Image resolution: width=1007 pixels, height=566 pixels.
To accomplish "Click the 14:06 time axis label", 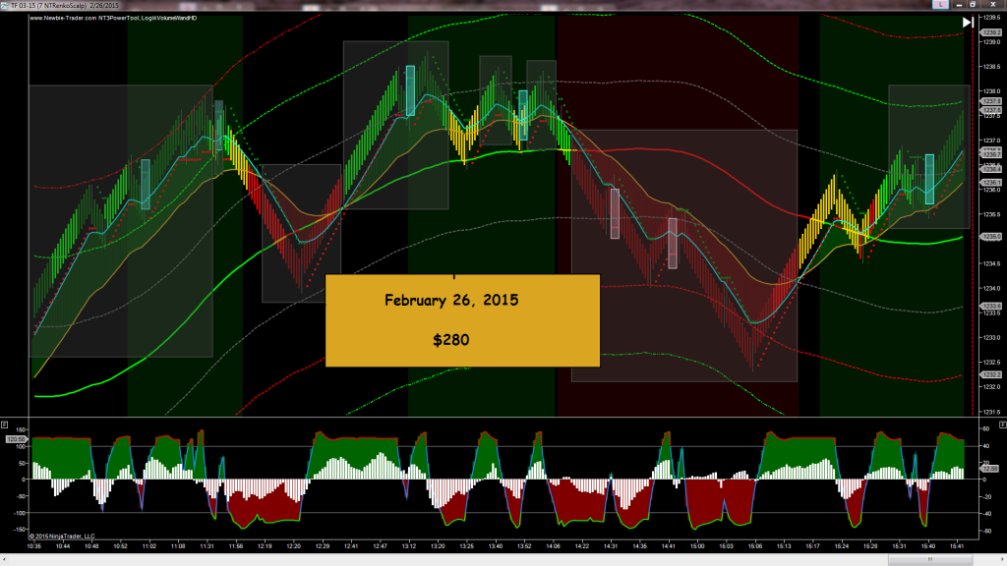I will point(553,546).
